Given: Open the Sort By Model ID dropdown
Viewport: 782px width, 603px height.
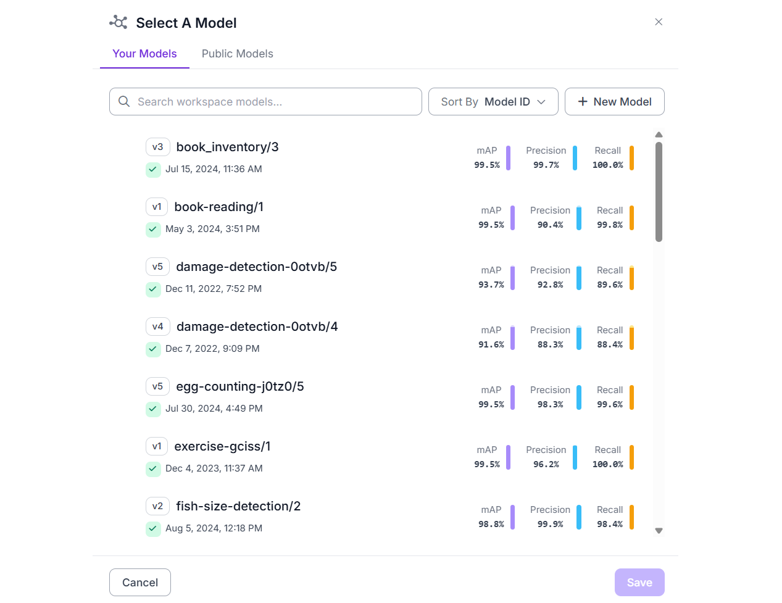Looking at the screenshot, I should pos(493,102).
